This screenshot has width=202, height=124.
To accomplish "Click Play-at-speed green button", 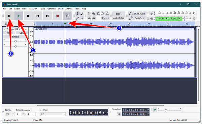I will point(155,110).
